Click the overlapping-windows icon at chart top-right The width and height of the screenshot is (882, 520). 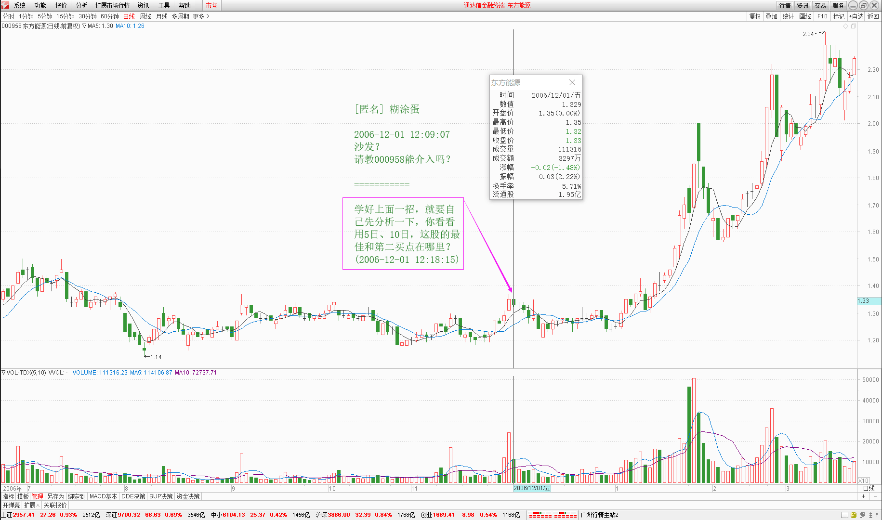tap(854, 26)
